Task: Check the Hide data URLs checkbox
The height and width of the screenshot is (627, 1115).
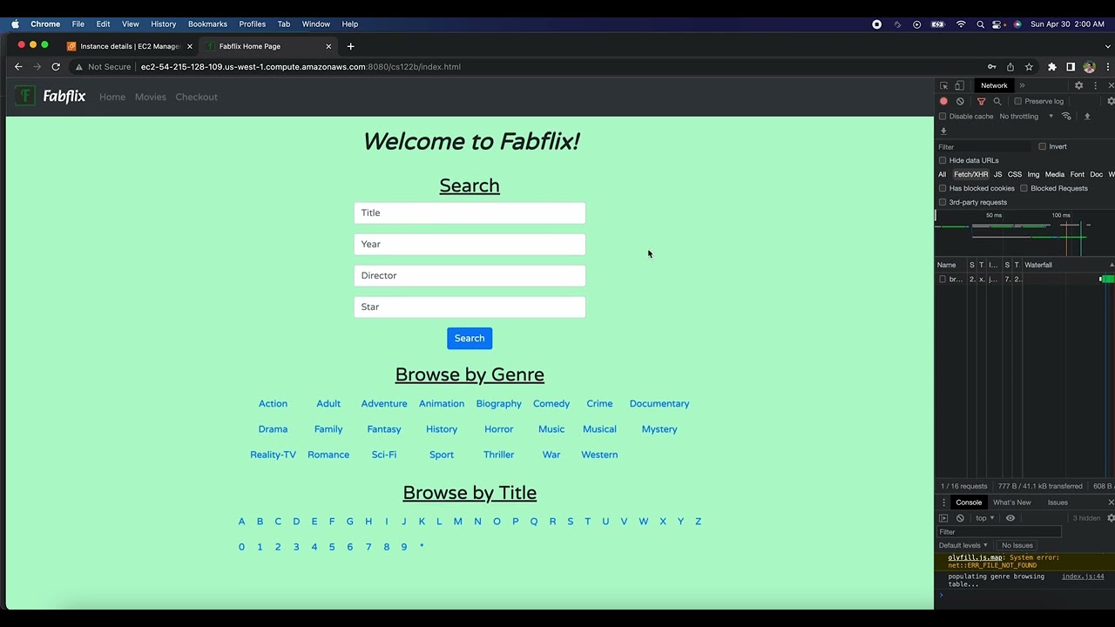Action: point(943,160)
